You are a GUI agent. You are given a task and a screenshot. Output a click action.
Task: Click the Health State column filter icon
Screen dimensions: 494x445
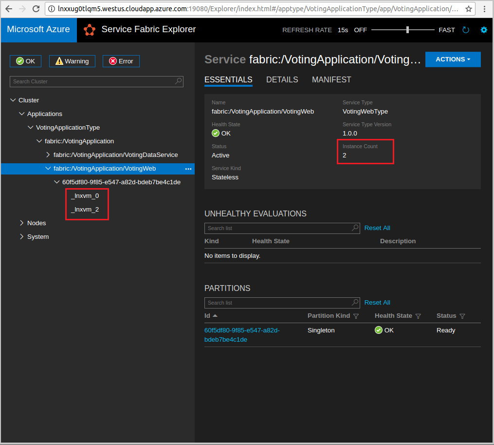coord(418,316)
